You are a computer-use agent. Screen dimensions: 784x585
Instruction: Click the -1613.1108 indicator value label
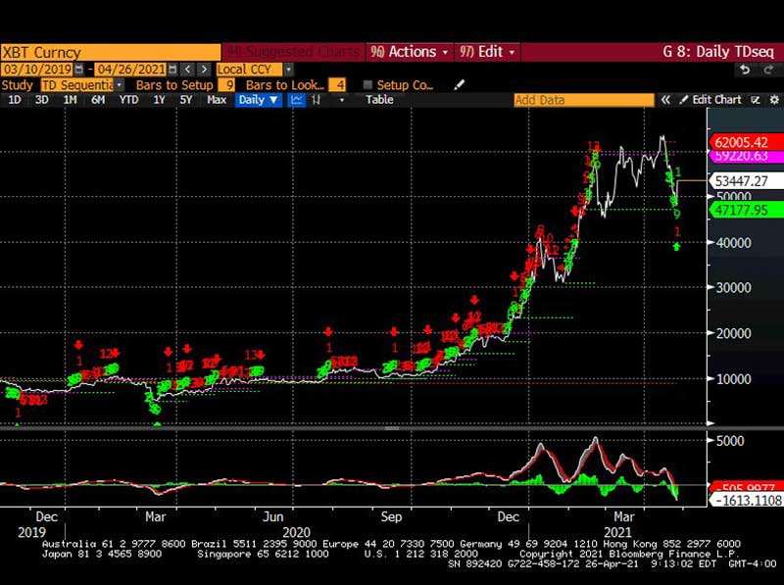pos(747,500)
